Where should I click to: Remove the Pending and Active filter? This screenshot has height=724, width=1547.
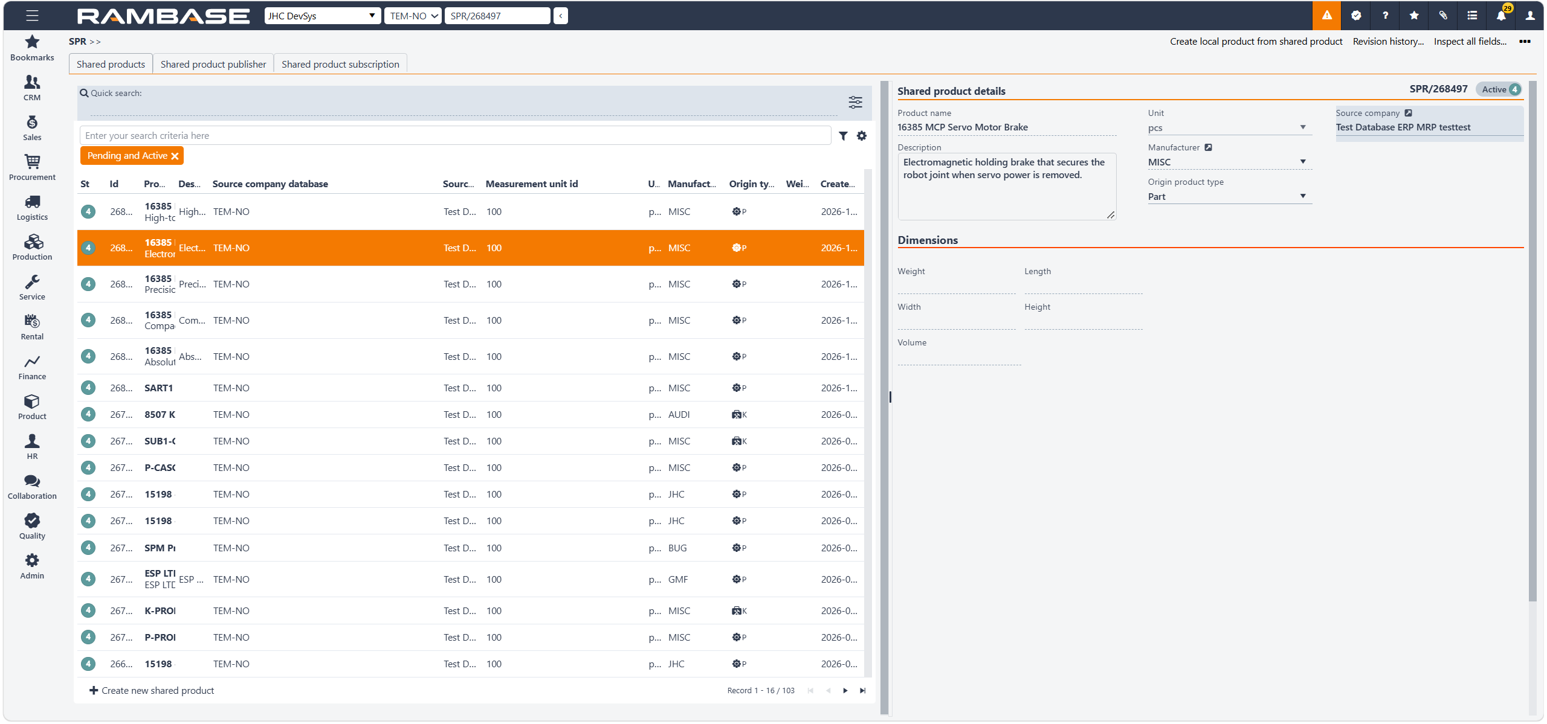click(175, 156)
